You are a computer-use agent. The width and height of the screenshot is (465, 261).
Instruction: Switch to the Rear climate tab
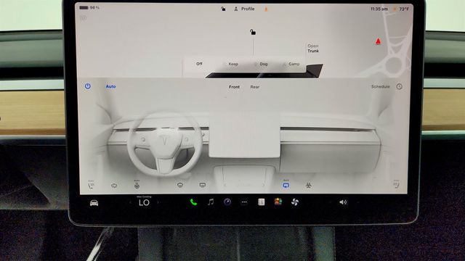pos(255,87)
